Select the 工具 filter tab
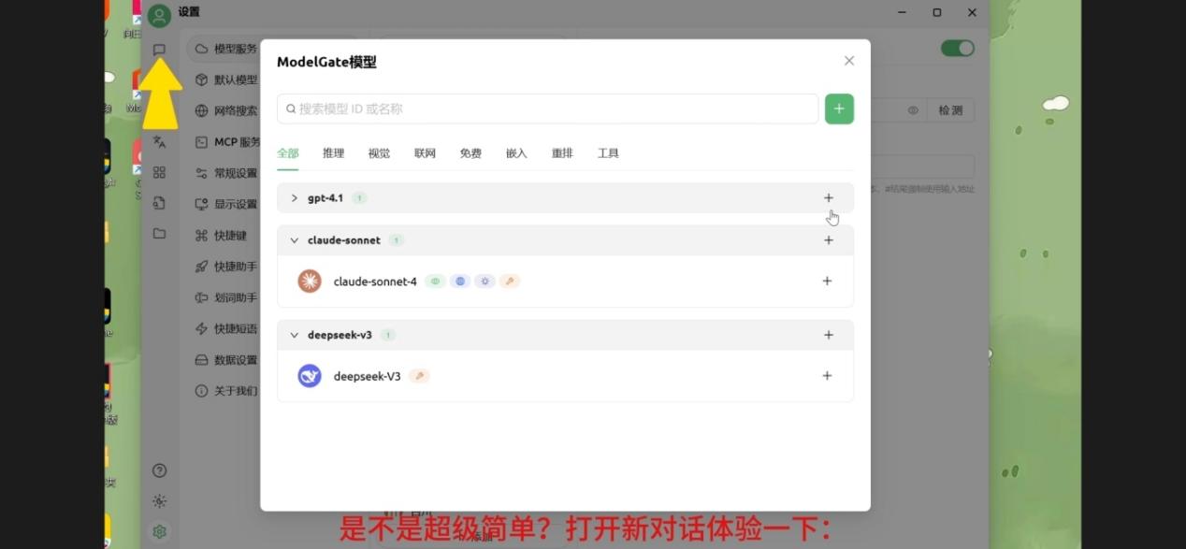The height and width of the screenshot is (549, 1186). click(608, 153)
